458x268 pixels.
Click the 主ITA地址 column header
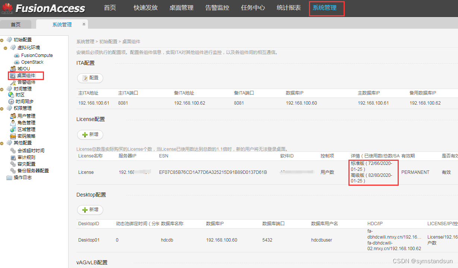[88, 93]
